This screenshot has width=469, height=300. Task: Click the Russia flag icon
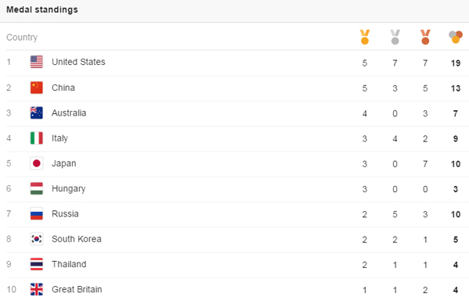click(37, 213)
